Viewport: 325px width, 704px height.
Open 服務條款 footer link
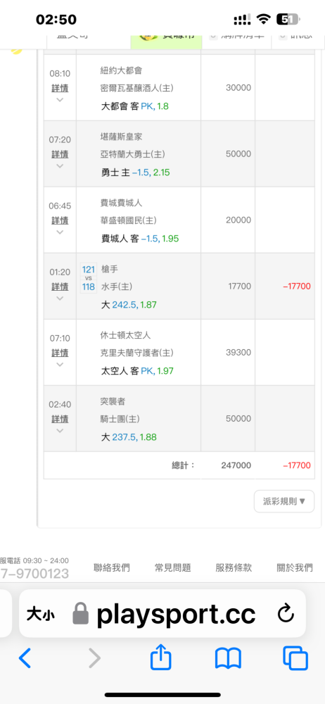(234, 567)
